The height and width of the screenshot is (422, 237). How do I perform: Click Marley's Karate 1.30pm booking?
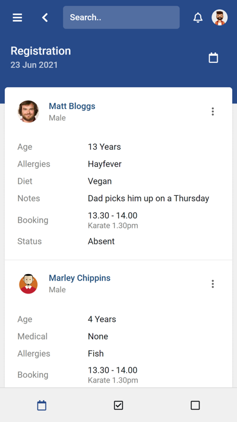pos(113,380)
